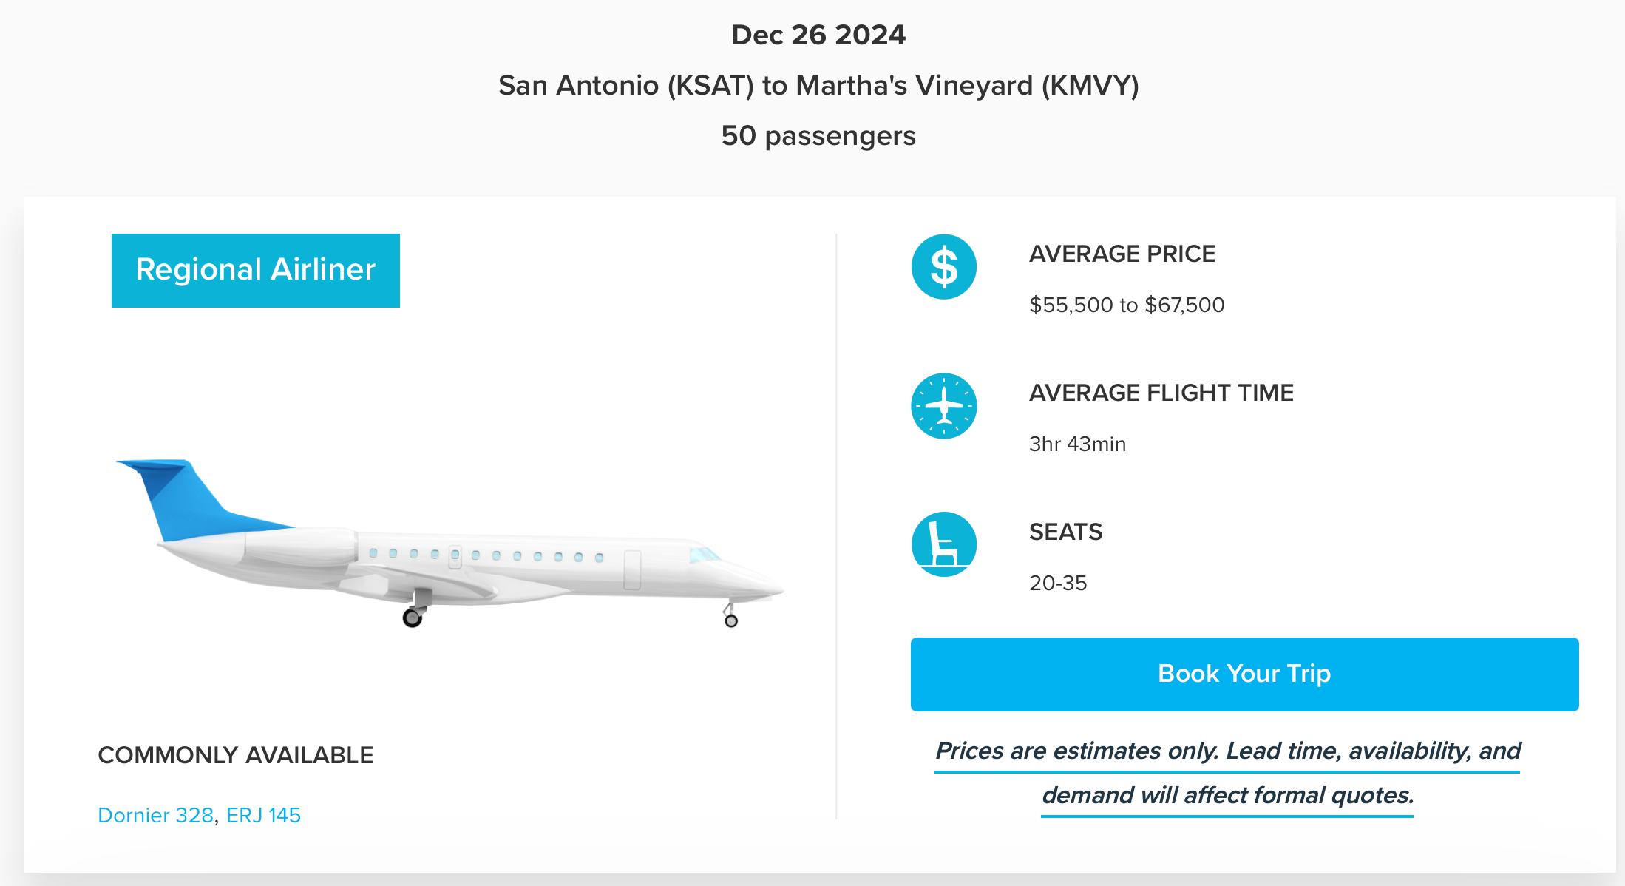Click the regional airliner aircraft image
The height and width of the screenshot is (886, 1625).
[449, 544]
